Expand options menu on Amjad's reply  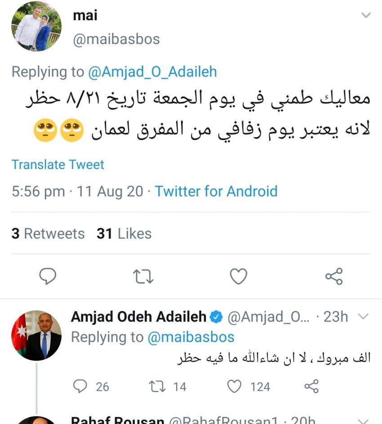(x=362, y=317)
